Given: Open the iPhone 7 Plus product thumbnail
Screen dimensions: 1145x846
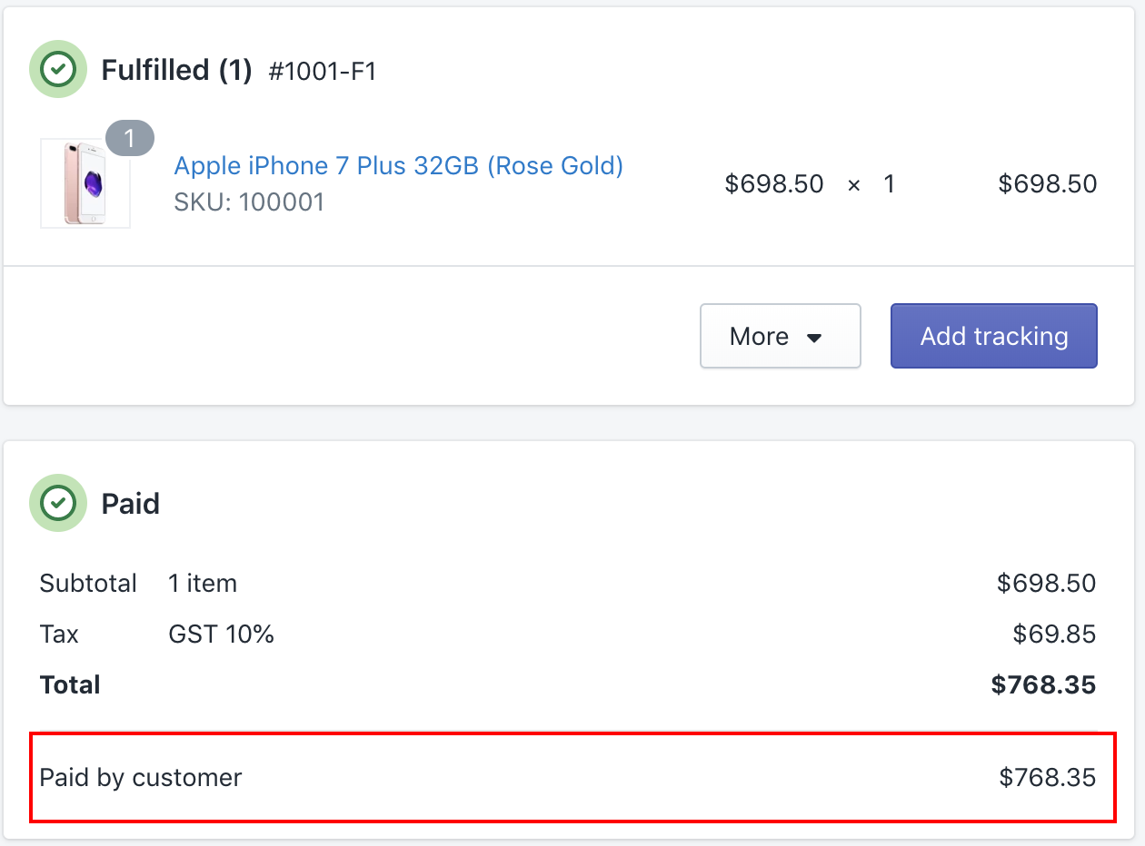Looking at the screenshot, I should pos(85,183).
